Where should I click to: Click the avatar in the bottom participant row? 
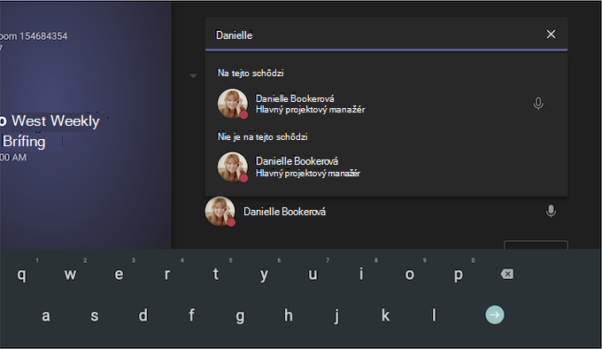coord(220,211)
